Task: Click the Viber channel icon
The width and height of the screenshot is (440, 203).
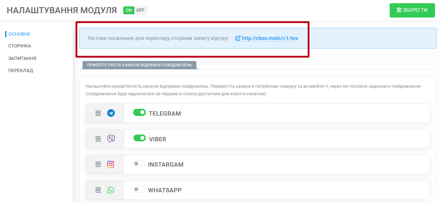Action: tap(111, 139)
